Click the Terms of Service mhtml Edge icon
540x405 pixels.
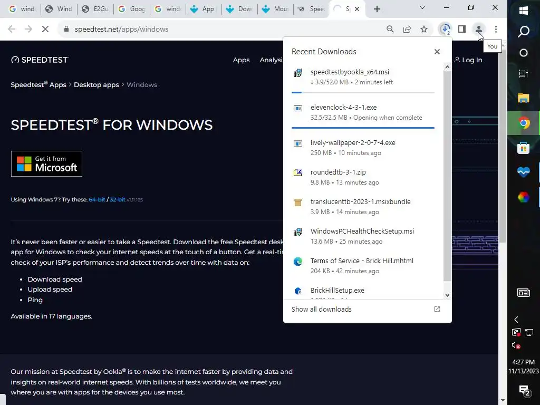(298, 262)
